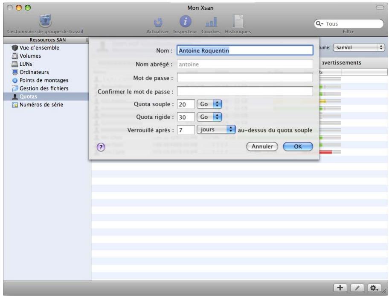This screenshot has height=296, width=389.
Task: Click the Annuler button
Action: [x=262, y=147]
